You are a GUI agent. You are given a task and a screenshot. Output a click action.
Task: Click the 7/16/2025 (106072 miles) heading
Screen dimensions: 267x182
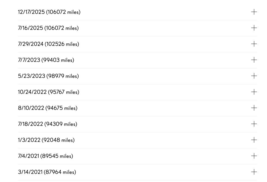pos(48,28)
